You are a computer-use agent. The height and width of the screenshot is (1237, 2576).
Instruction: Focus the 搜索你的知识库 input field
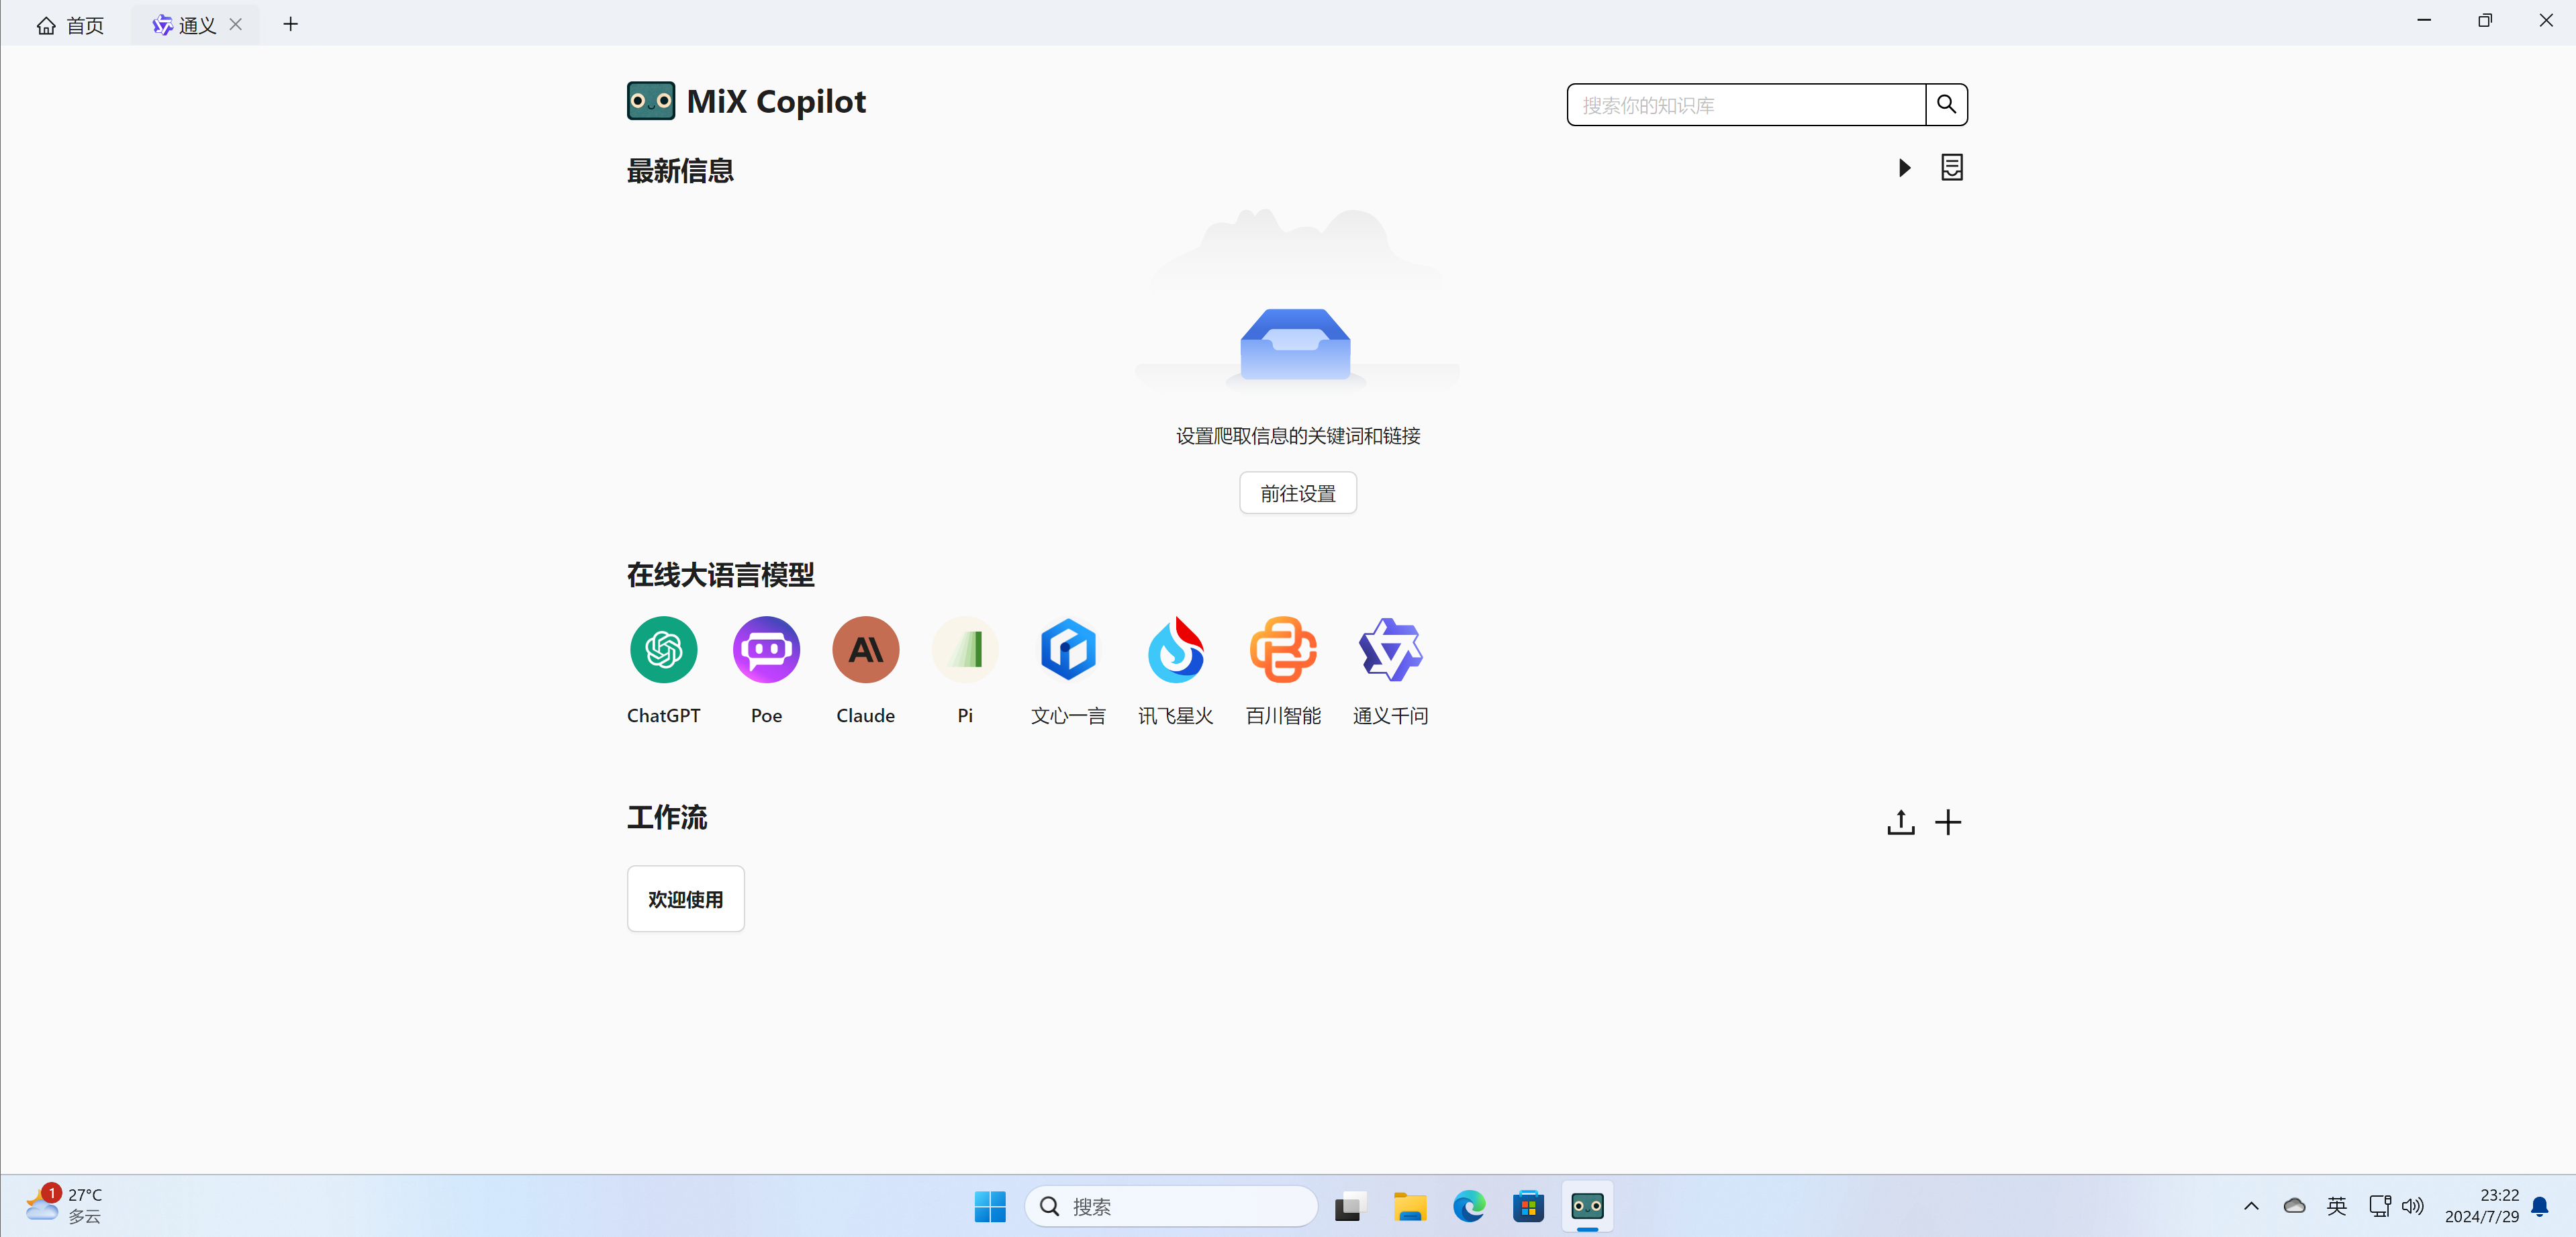tap(1745, 104)
